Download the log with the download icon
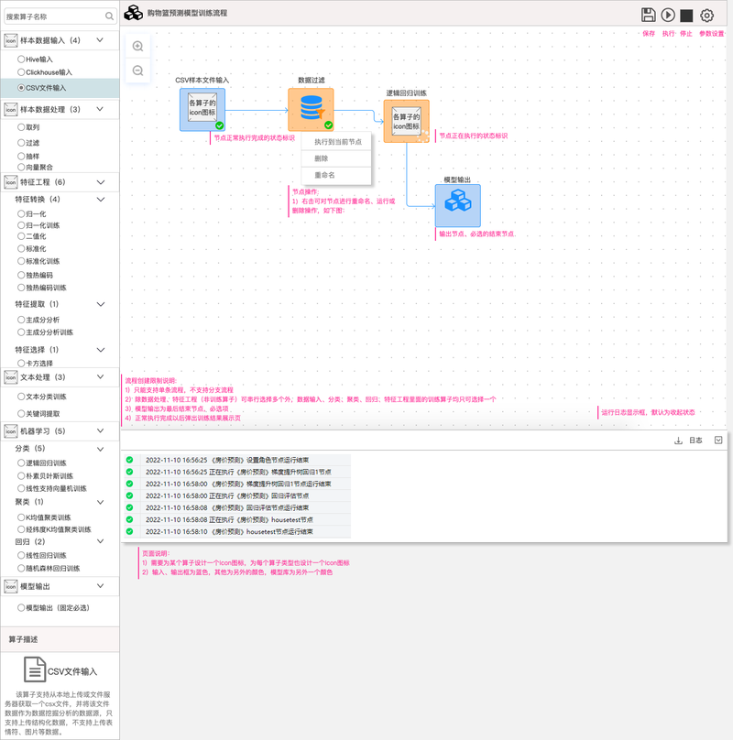The image size is (733, 740). click(x=678, y=441)
